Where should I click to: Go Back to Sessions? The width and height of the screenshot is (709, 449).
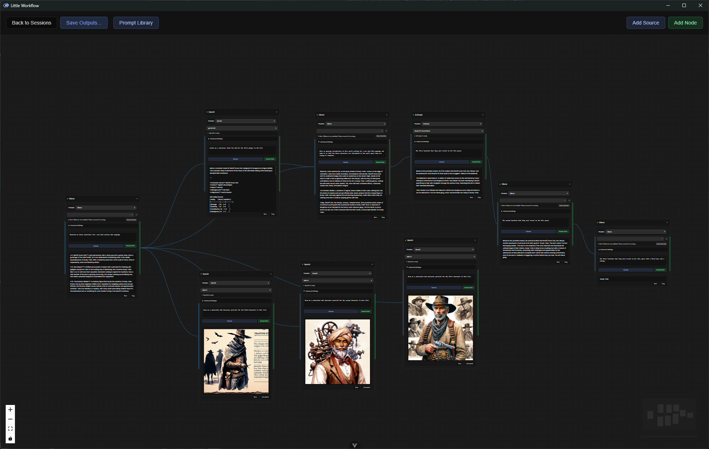pos(32,23)
